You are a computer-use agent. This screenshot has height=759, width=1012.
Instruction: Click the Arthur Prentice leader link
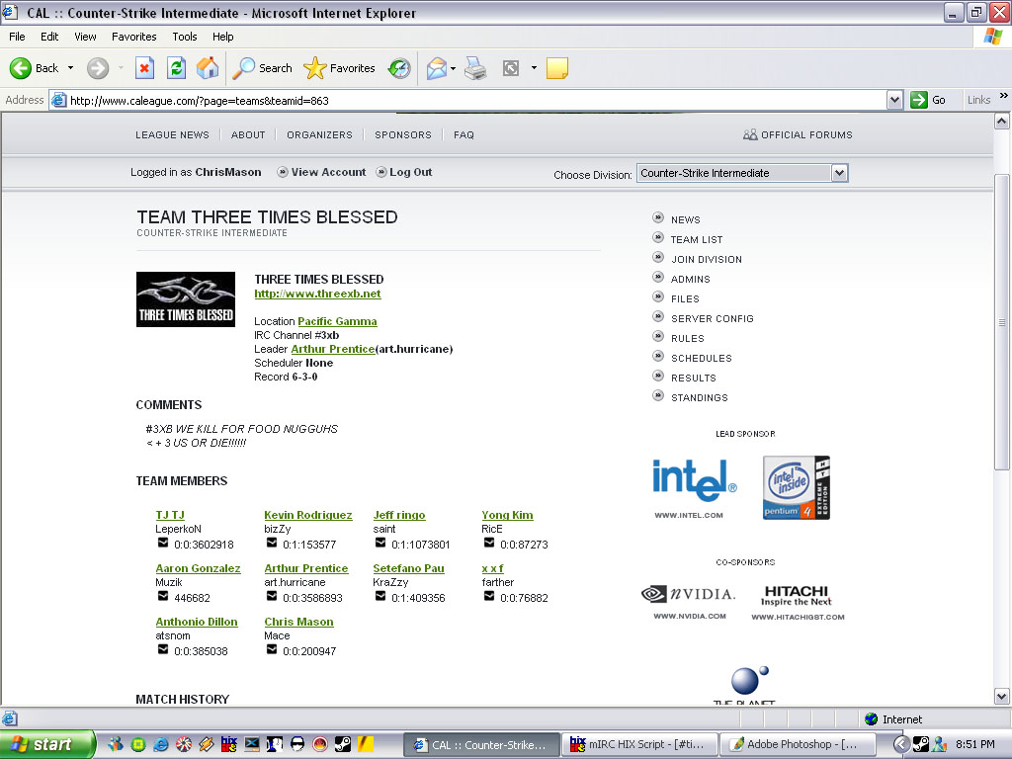333,349
